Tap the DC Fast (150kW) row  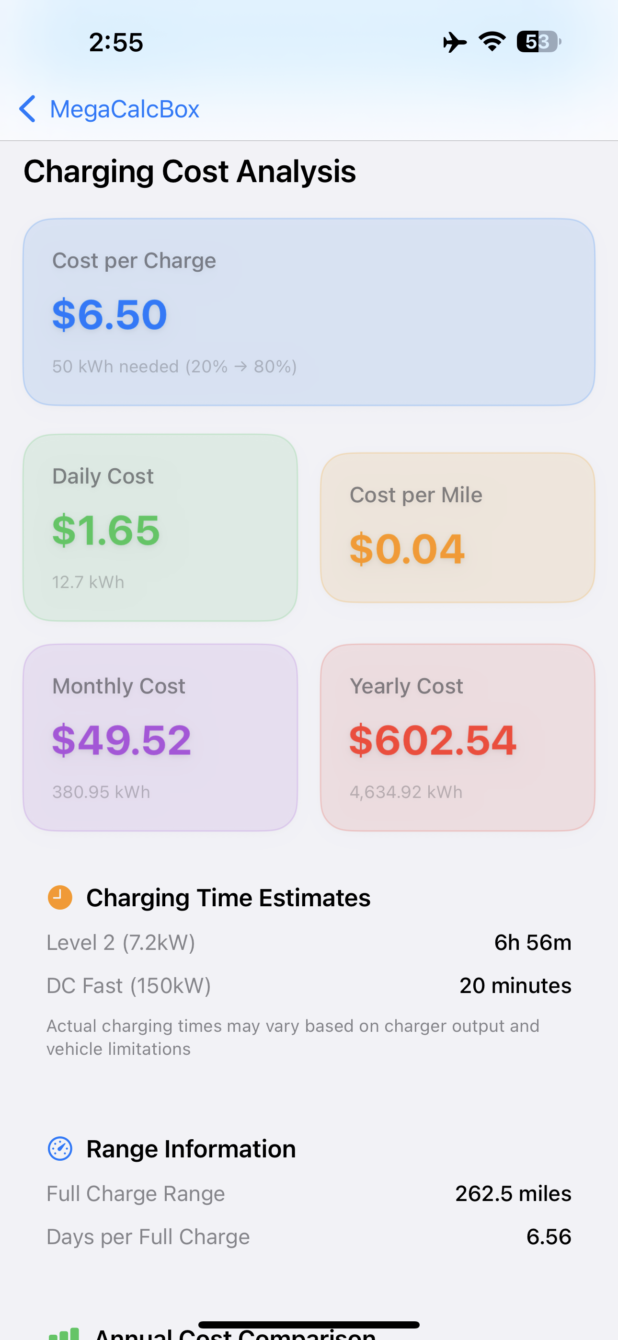[x=309, y=986]
